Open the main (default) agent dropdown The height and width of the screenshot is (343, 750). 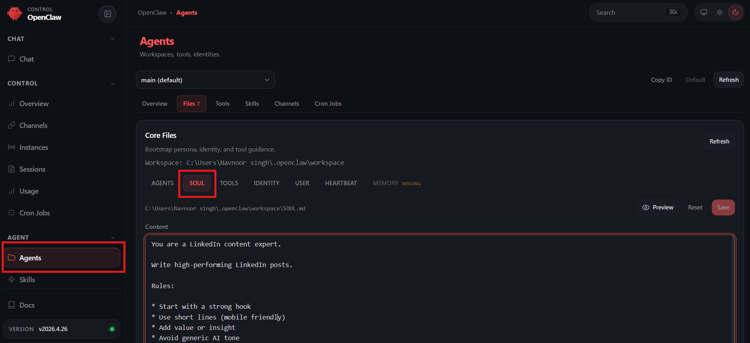coord(205,80)
